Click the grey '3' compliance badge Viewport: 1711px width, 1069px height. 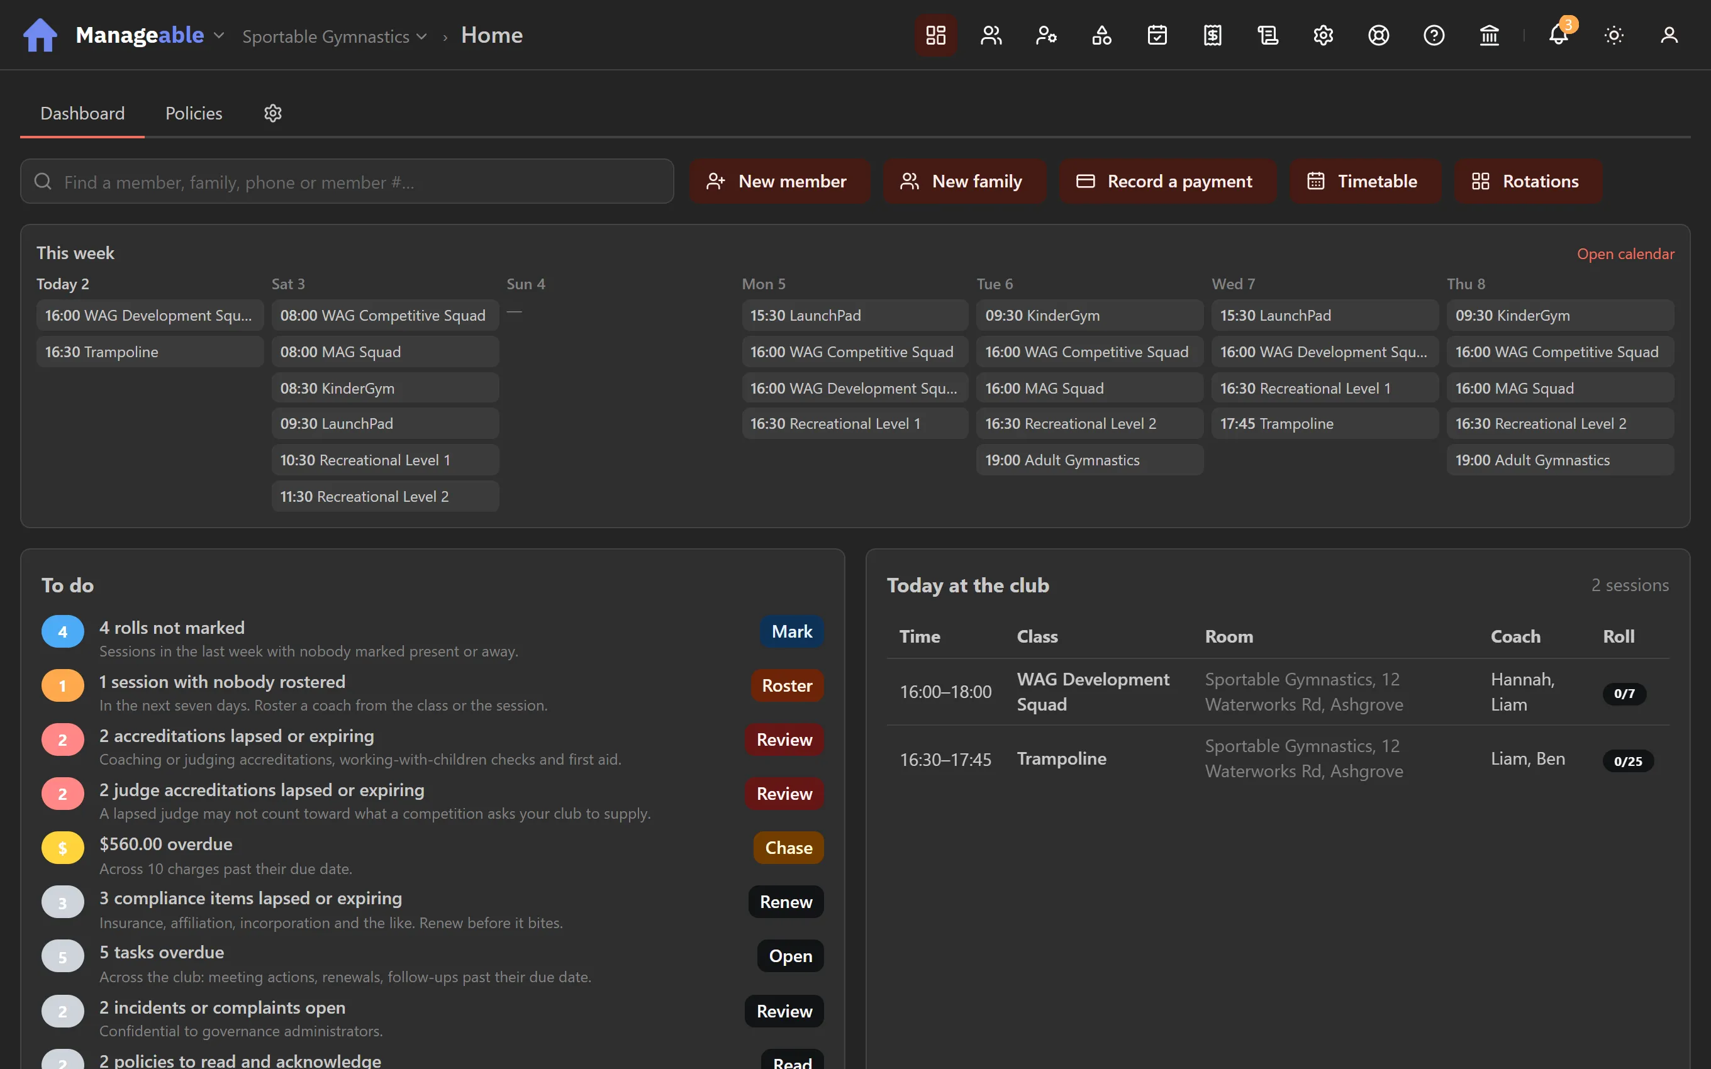tap(62, 902)
